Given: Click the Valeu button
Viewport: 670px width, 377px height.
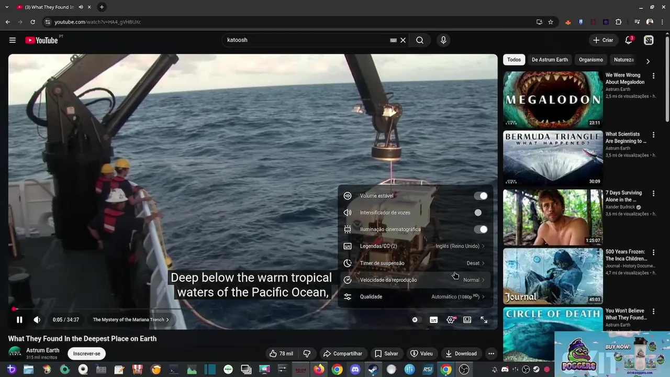Looking at the screenshot, I should pyautogui.click(x=421, y=353).
